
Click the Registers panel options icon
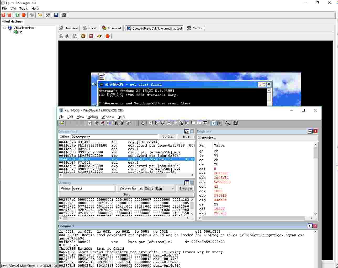310,131
